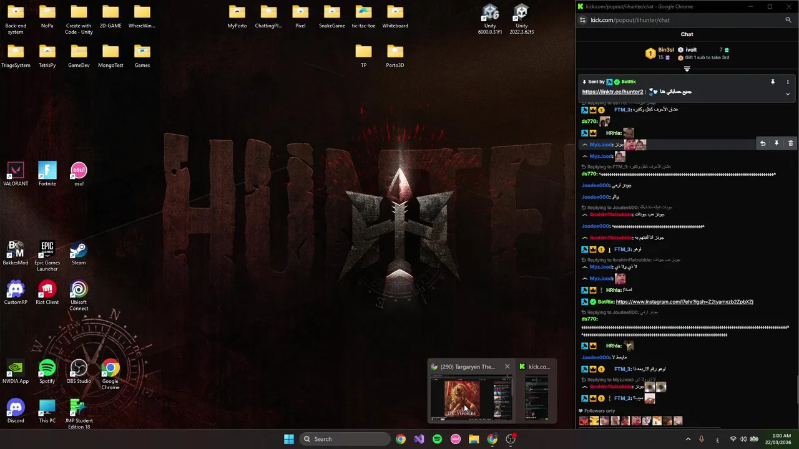799x449 pixels.
Task: Launch the Fortnite shortcut on desktop
Action: pyautogui.click(x=47, y=174)
